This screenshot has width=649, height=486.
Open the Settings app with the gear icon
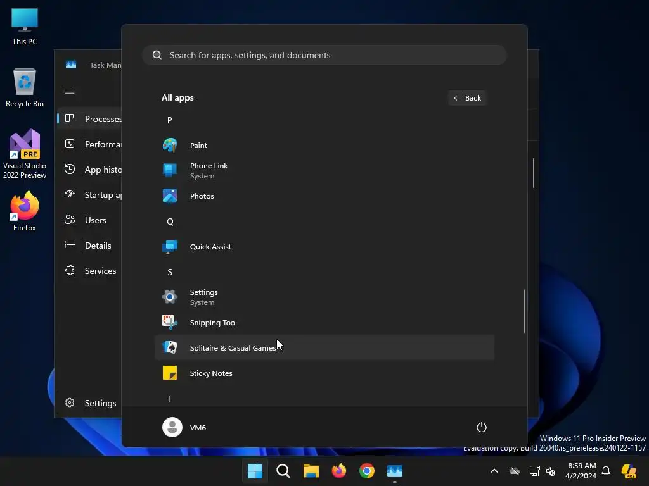coord(324,297)
